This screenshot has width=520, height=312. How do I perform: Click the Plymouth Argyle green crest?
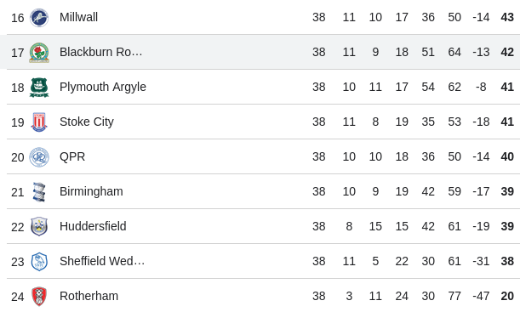click(x=39, y=88)
